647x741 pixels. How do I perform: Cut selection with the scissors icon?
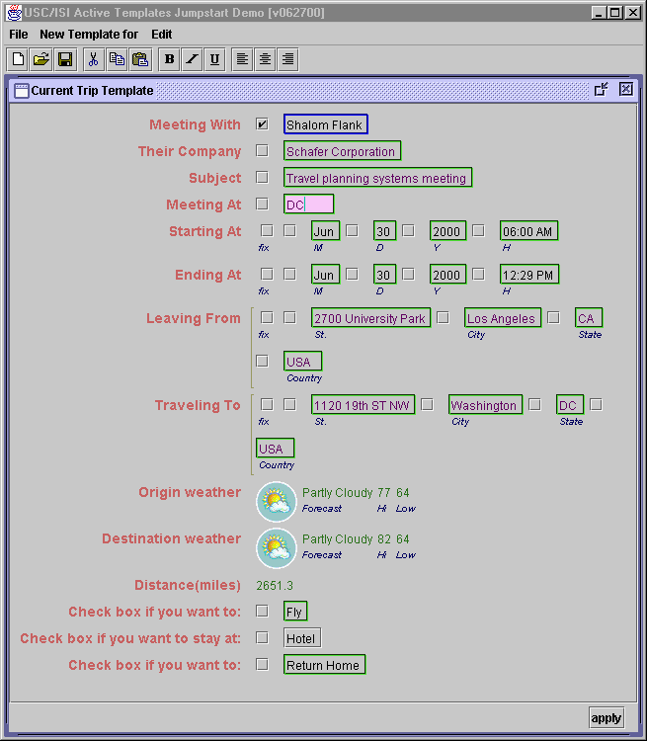tap(94, 59)
